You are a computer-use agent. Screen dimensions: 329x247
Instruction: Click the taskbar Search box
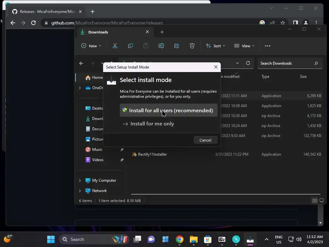click(94, 239)
